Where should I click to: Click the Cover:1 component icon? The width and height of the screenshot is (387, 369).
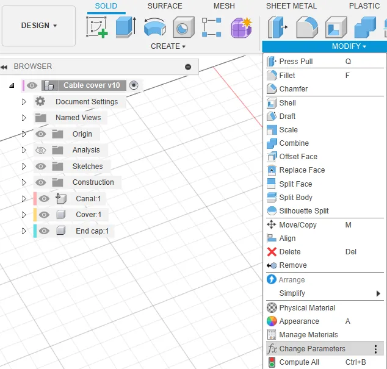point(60,215)
